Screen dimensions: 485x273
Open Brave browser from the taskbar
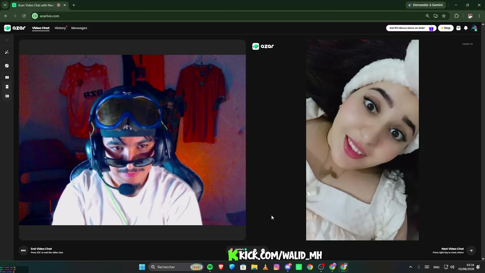click(221, 267)
